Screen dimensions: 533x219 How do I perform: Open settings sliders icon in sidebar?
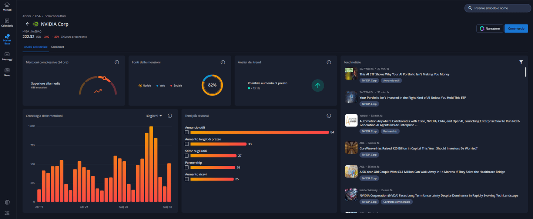[x=7, y=213]
